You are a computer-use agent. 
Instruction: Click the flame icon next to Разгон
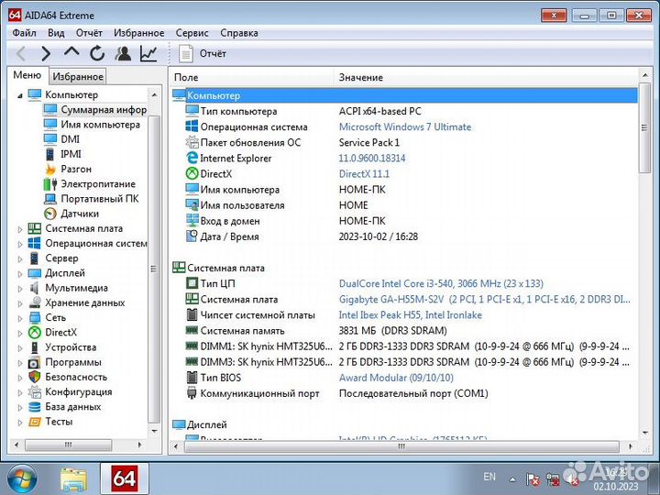[50, 170]
